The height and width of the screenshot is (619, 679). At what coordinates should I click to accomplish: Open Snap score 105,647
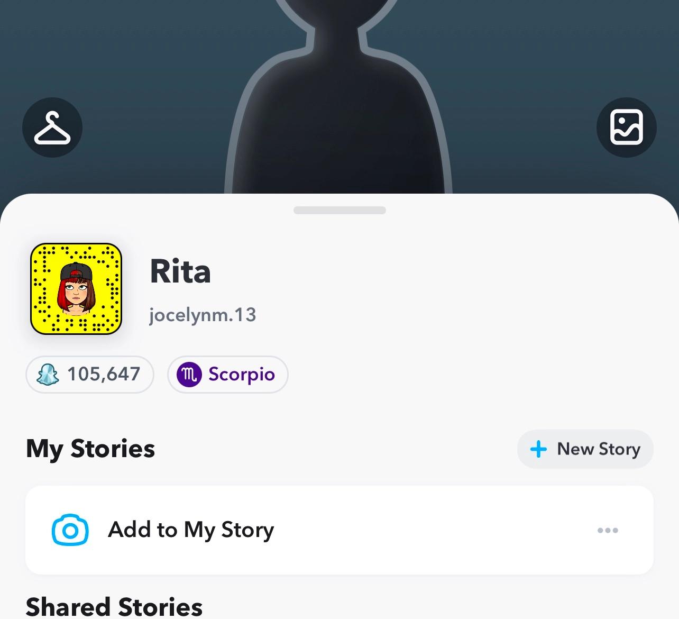[x=90, y=375]
